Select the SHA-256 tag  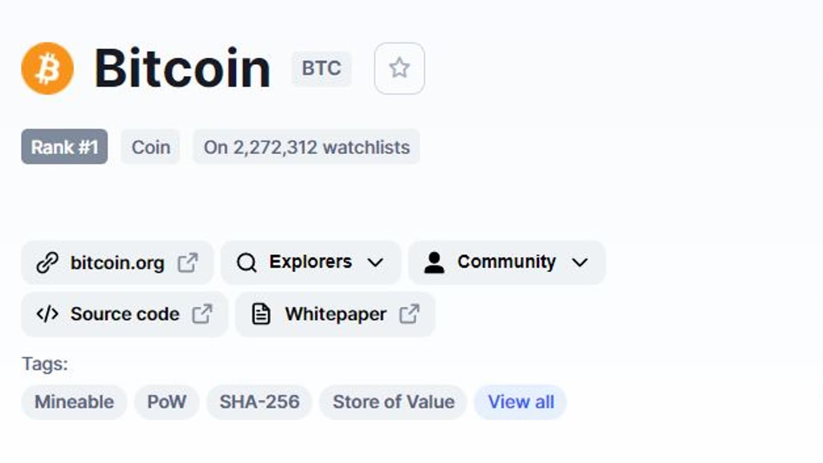coord(259,402)
